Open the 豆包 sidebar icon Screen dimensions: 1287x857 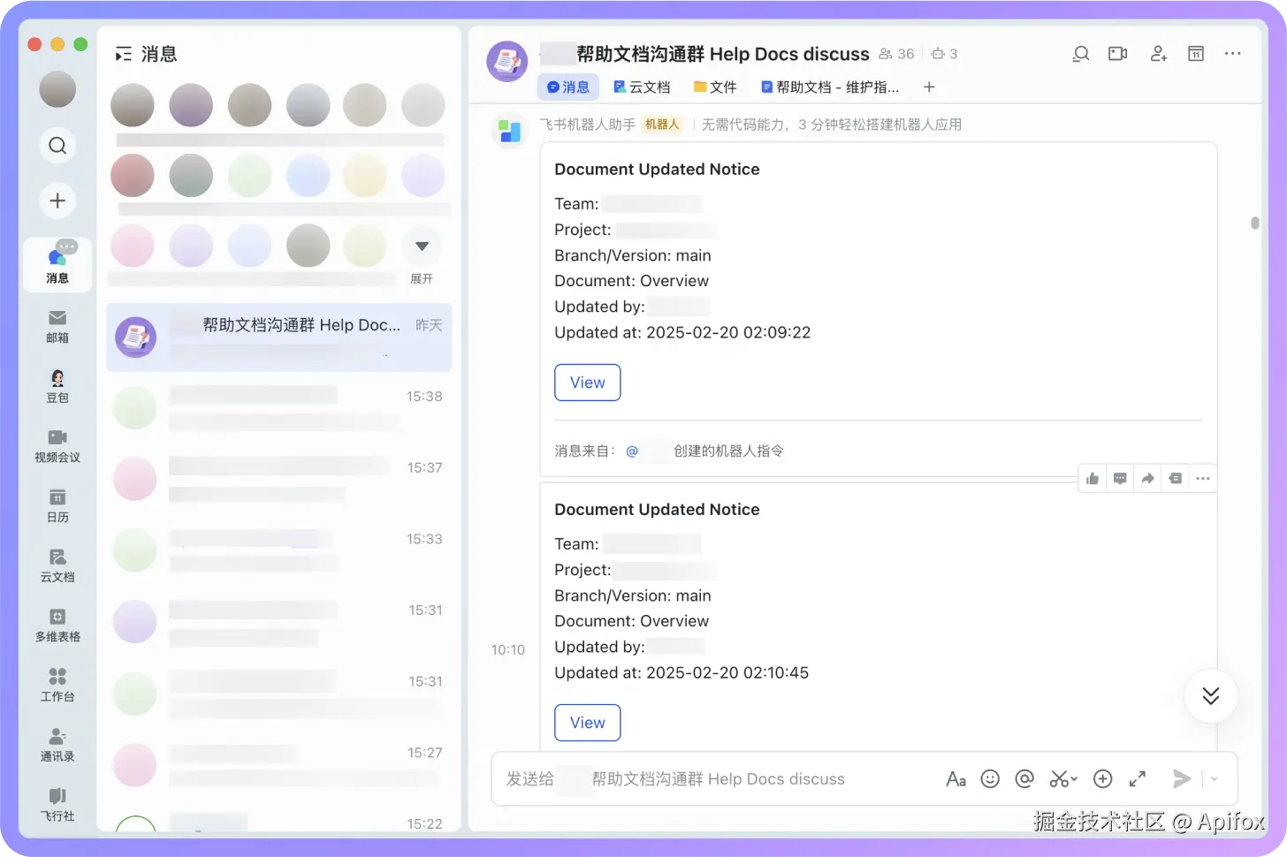click(57, 386)
